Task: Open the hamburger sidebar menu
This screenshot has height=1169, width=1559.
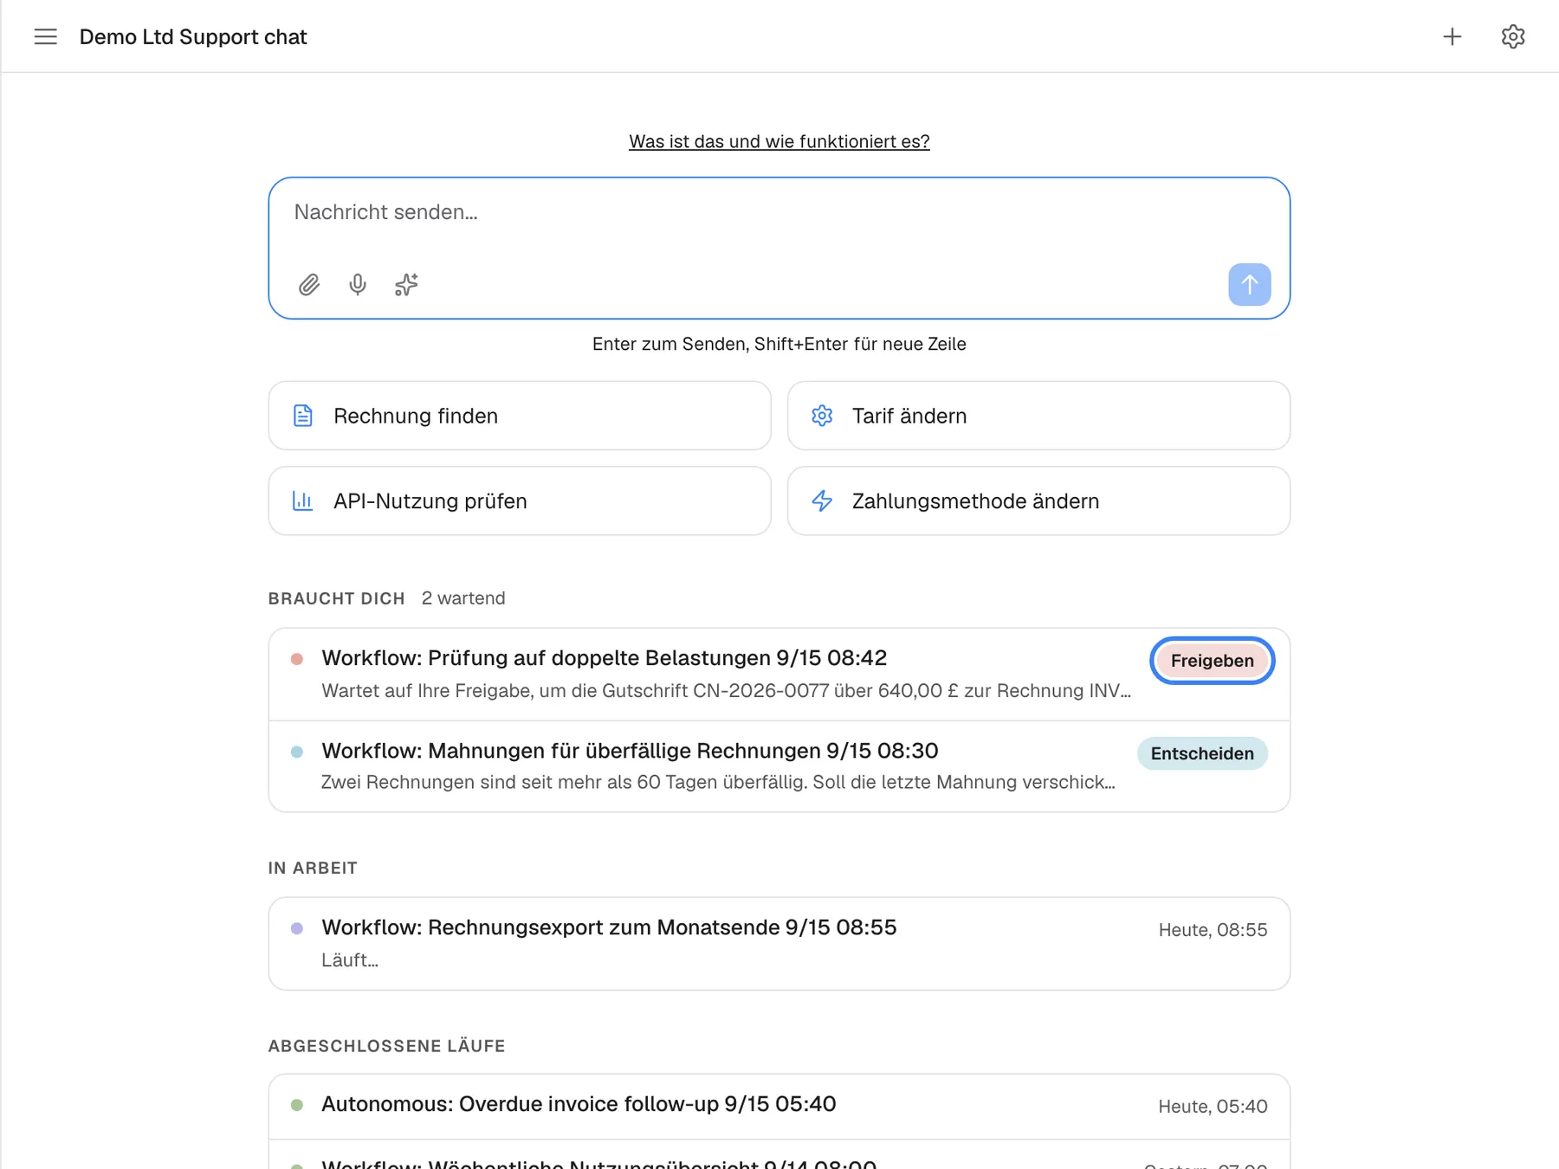Action: pyautogui.click(x=45, y=36)
